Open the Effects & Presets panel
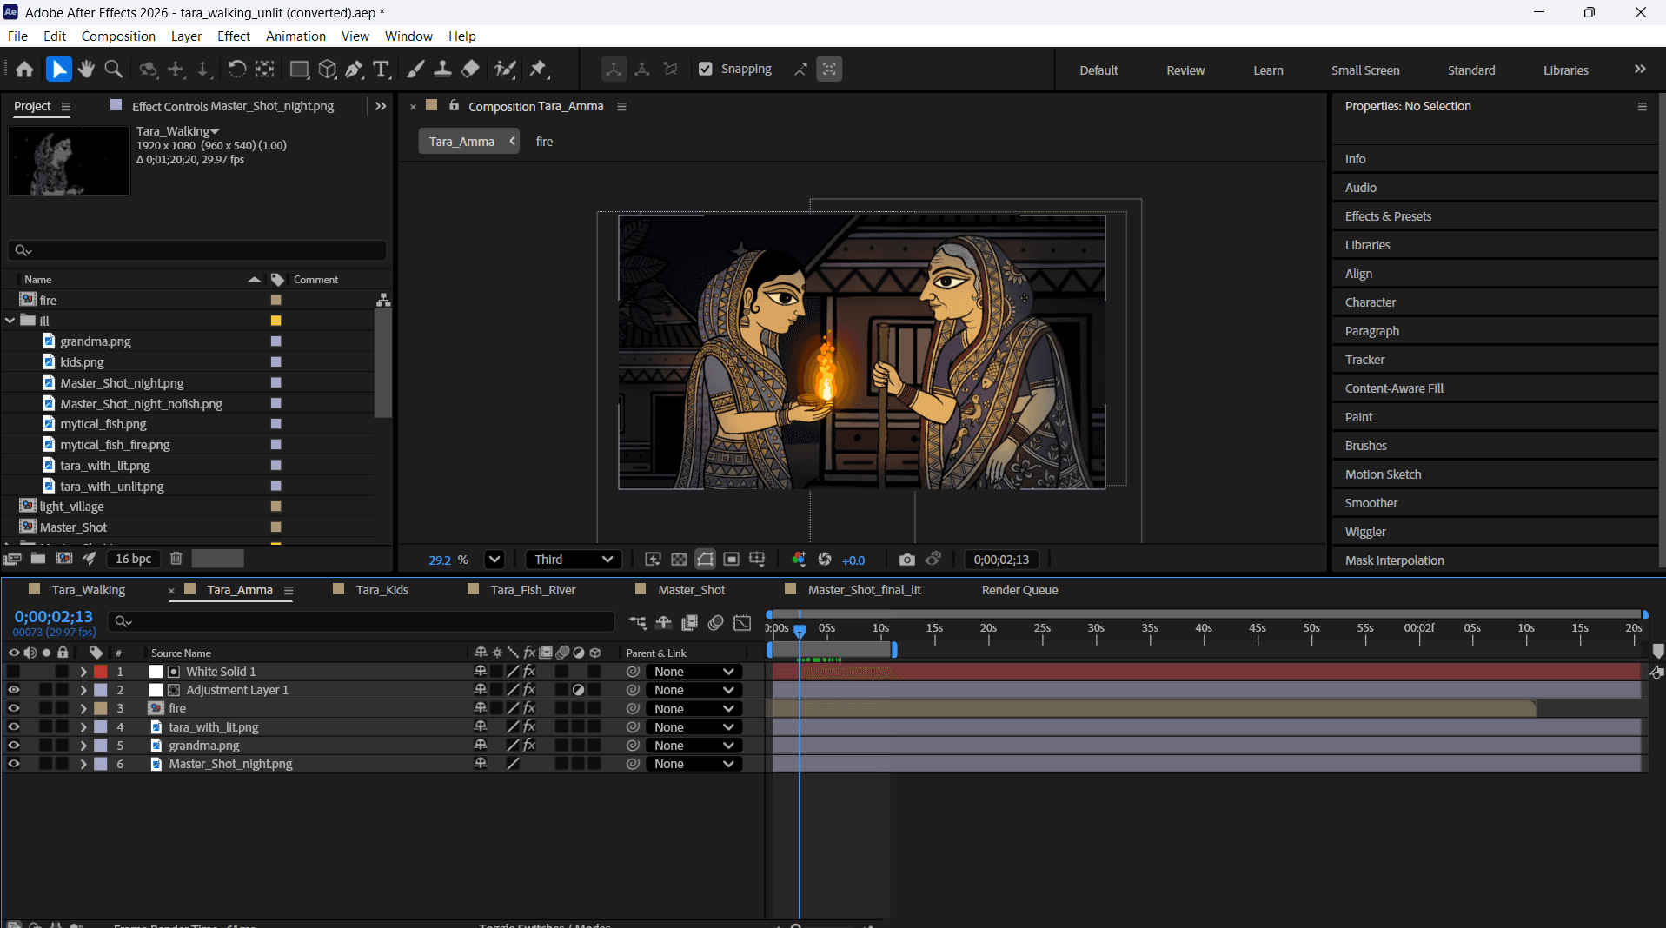The width and height of the screenshot is (1666, 928). click(1388, 216)
